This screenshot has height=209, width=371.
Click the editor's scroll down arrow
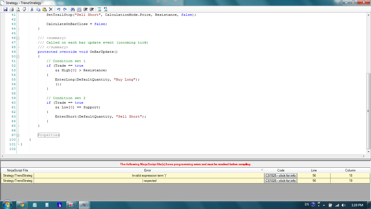click(369, 152)
